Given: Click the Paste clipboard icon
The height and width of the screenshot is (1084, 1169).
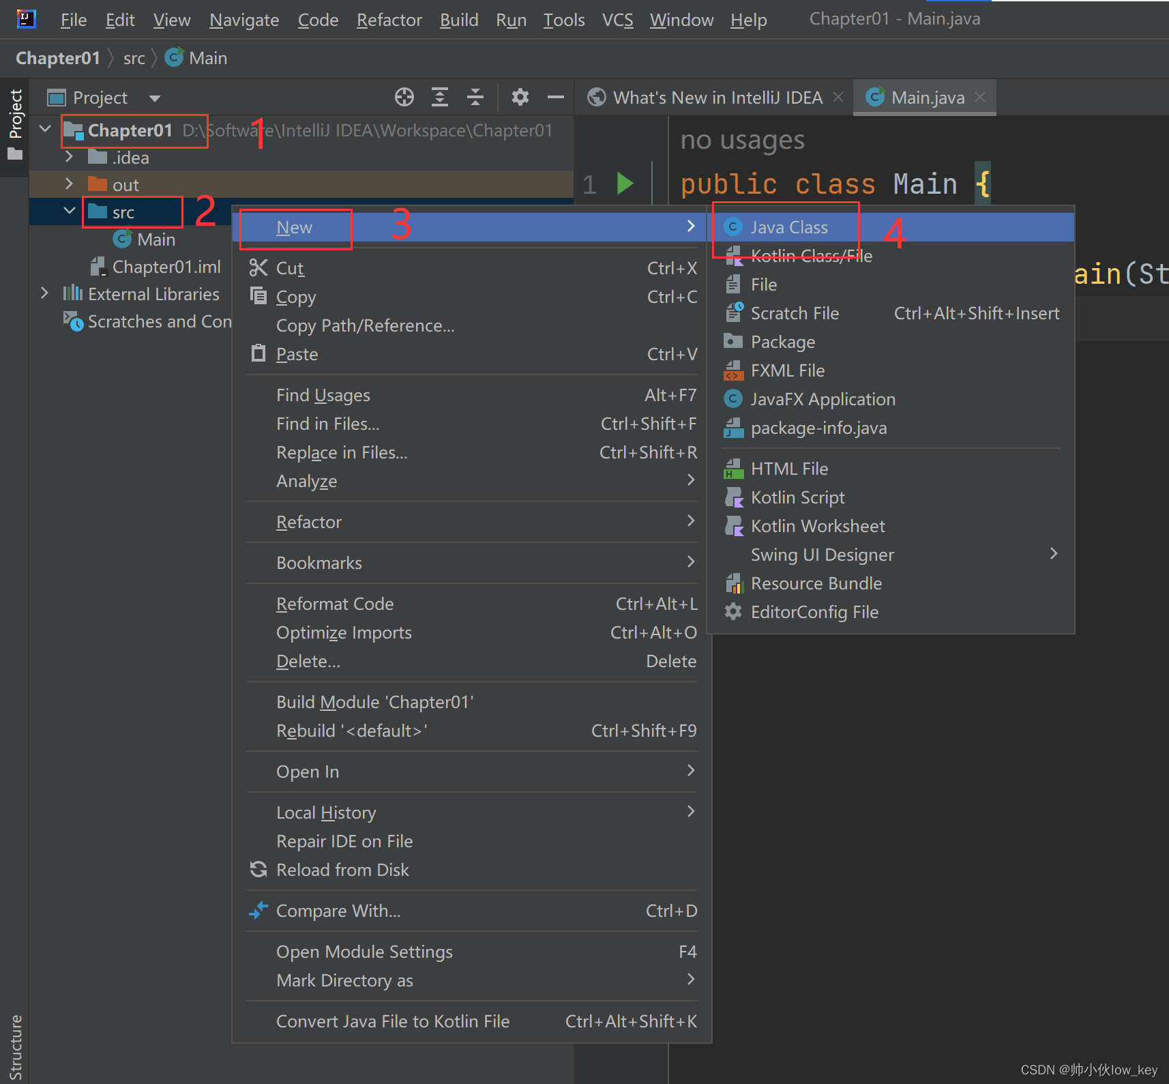Looking at the screenshot, I should tap(258, 353).
